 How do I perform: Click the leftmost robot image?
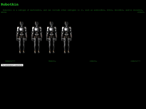point(22,37)
